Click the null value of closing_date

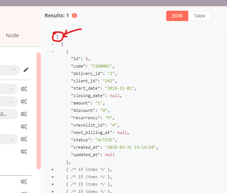115,96
